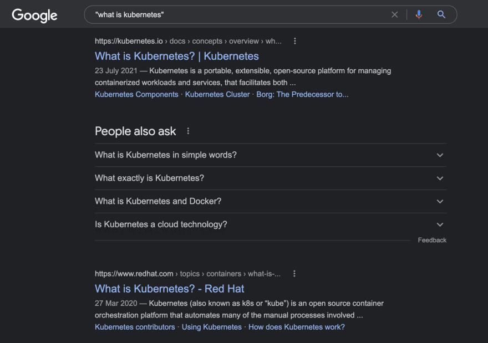The width and height of the screenshot is (488, 343).
Task: Open 'What is Kubernetes? | Kubernetes' result
Action: point(177,57)
